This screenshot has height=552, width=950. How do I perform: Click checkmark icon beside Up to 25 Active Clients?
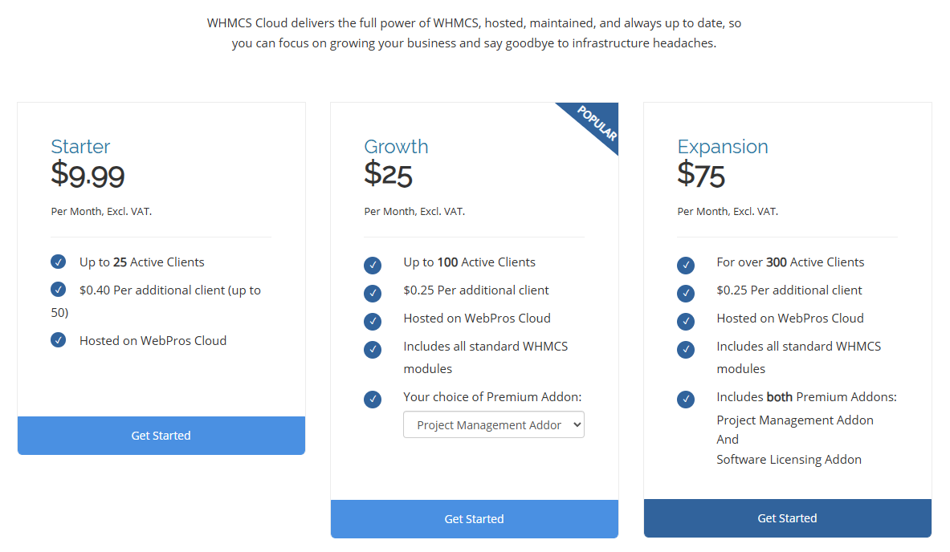click(x=58, y=262)
